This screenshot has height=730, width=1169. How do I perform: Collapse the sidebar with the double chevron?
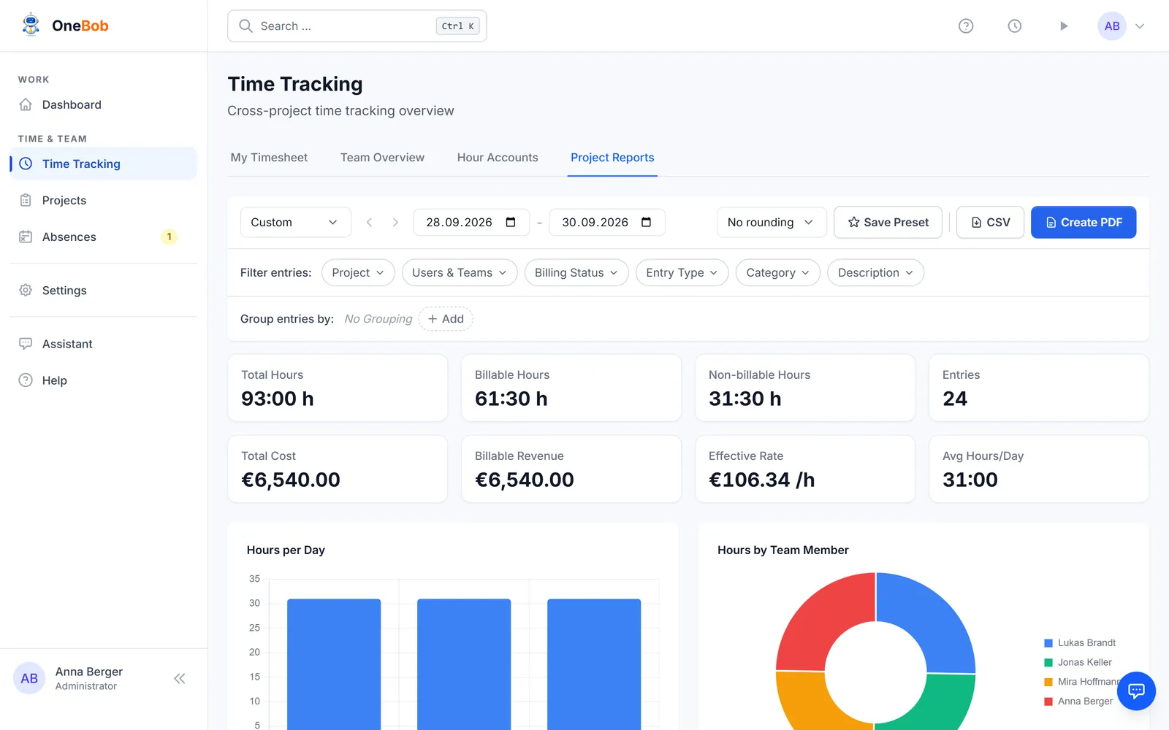180,679
